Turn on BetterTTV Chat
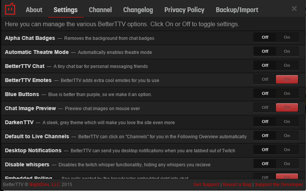This screenshot has width=306, height=191. click(287, 65)
